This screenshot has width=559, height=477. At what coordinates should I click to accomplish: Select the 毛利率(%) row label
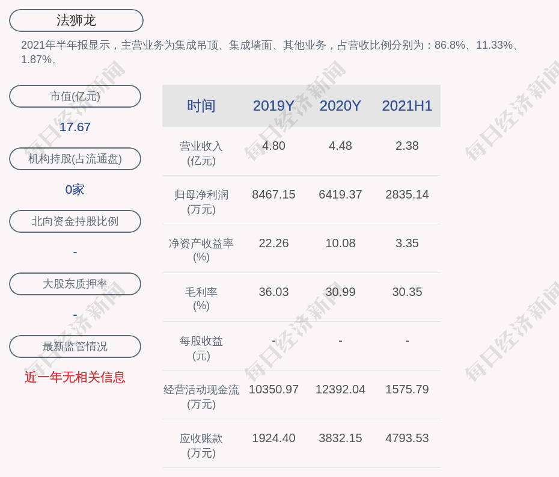(201, 298)
